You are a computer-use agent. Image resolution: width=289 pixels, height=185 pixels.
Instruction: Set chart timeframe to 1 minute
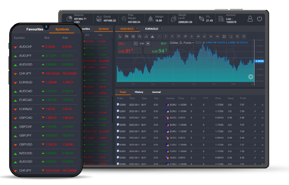[165, 36]
